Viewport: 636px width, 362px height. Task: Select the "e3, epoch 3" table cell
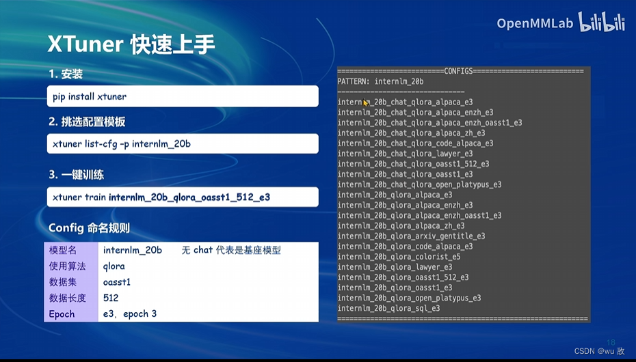130,314
